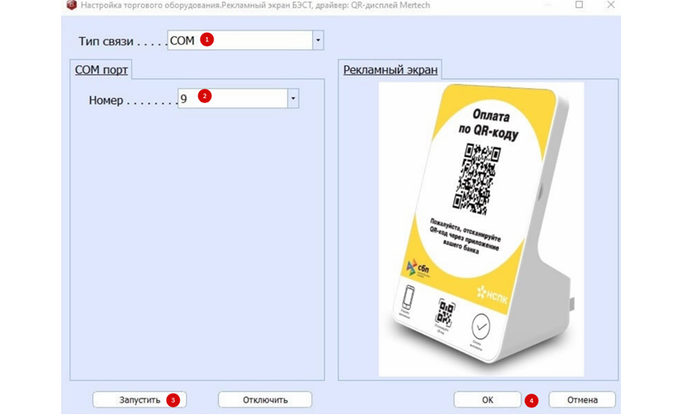This screenshot has height=419, width=682.
Task: Click the Запустить button
Action: pos(140,400)
